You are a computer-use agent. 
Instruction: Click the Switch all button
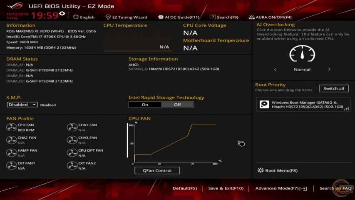[334, 88]
